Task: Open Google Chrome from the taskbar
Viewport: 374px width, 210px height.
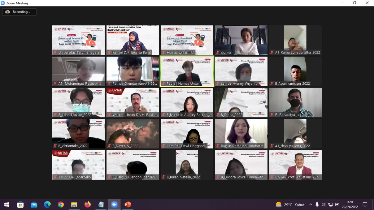Action: 61,204
